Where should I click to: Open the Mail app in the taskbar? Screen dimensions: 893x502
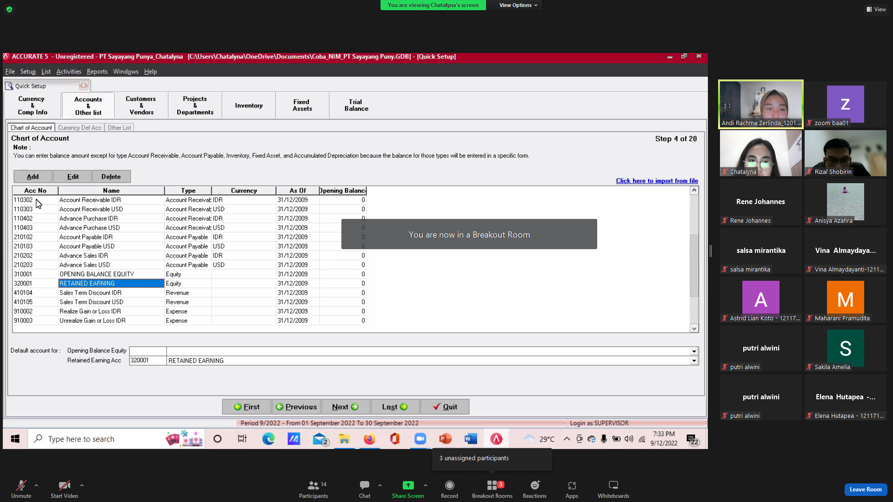click(x=320, y=439)
